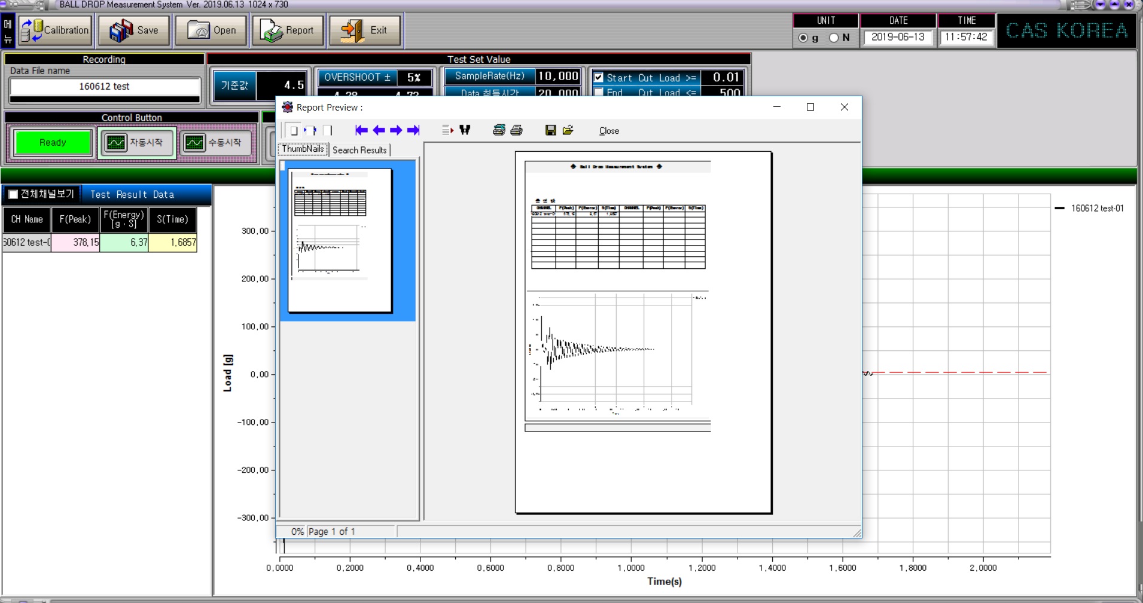
Task: Click the Start Cut Load value 0.01
Action: [x=723, y=77]
